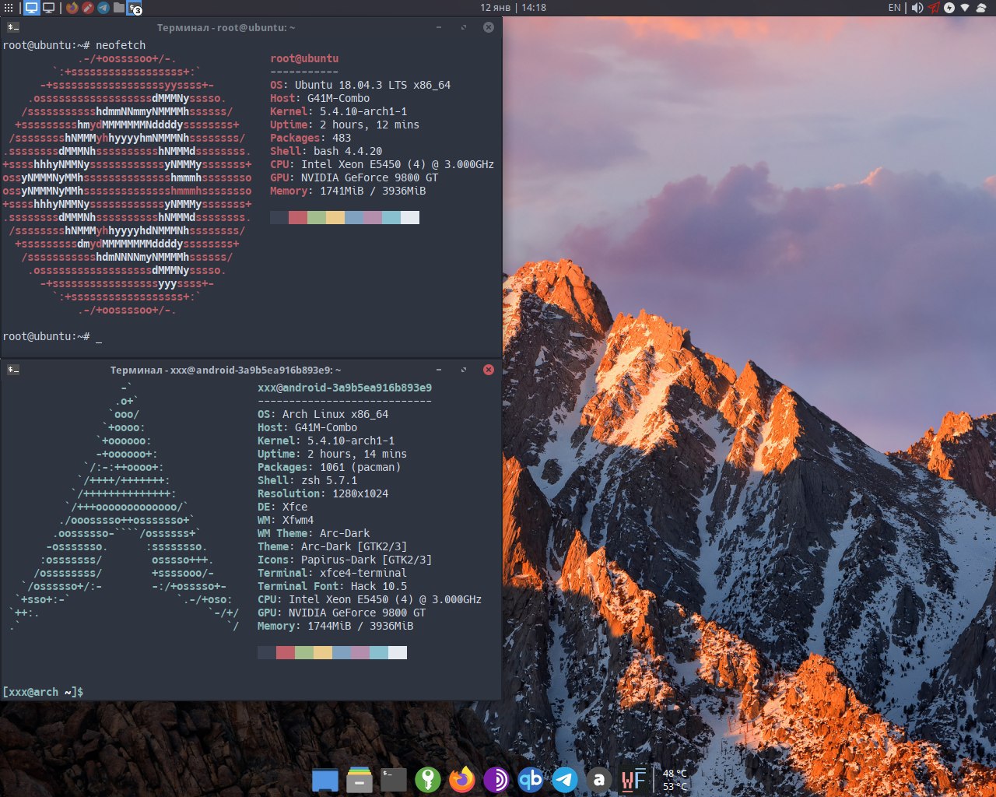This screenshot has width=996, height=797.
Task: Click the grouped terminal windows button with badge 3
Action: [x=135, y=8]
